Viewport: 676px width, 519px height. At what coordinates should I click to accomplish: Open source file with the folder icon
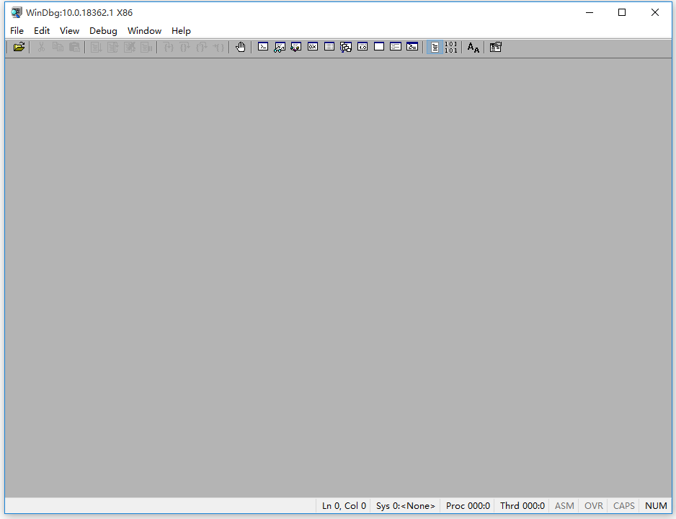(x=19, y=47)
